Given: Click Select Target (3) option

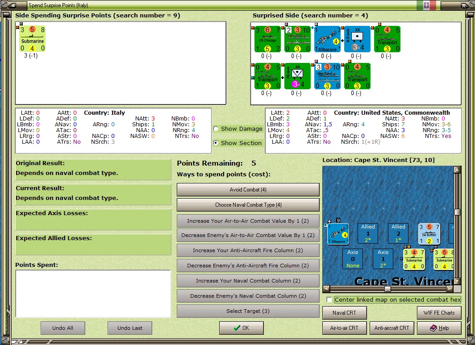Looking at the screenshot, I should 248,311.
